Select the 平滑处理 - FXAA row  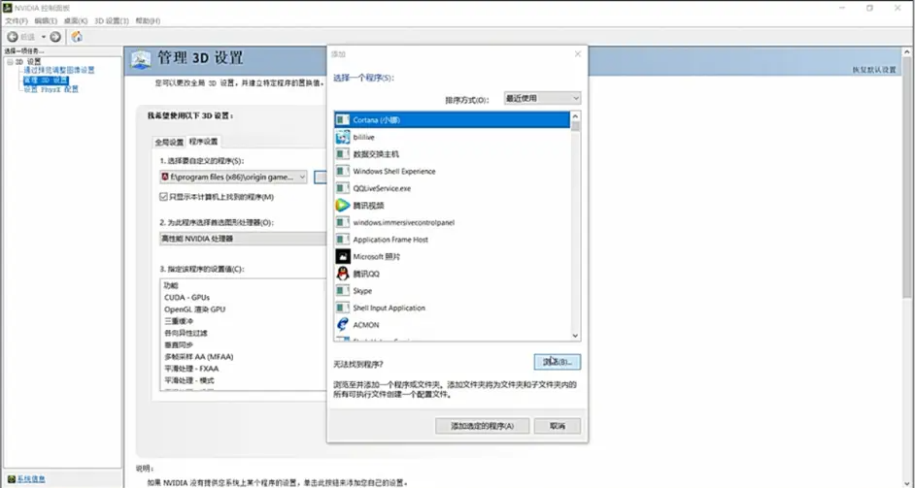[243, 369]
